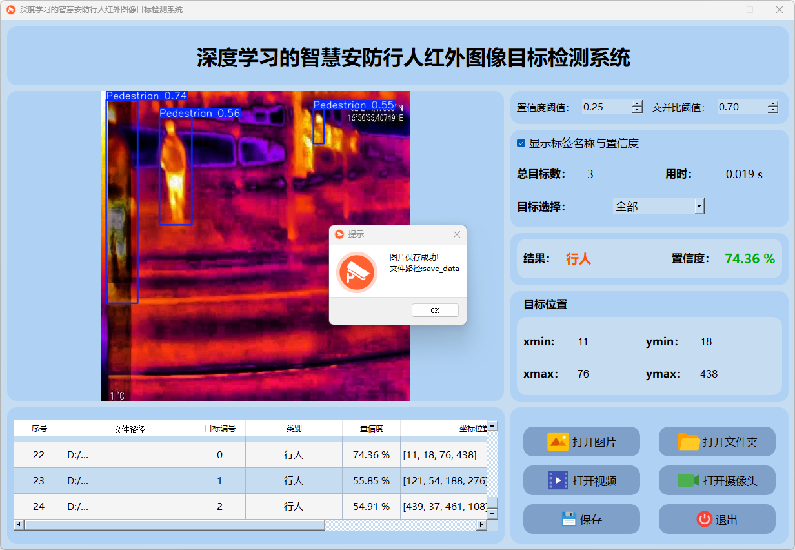795x550 pixels.
Task: Select the 54.91 % confidence cell in row 24
Action: 371,507
